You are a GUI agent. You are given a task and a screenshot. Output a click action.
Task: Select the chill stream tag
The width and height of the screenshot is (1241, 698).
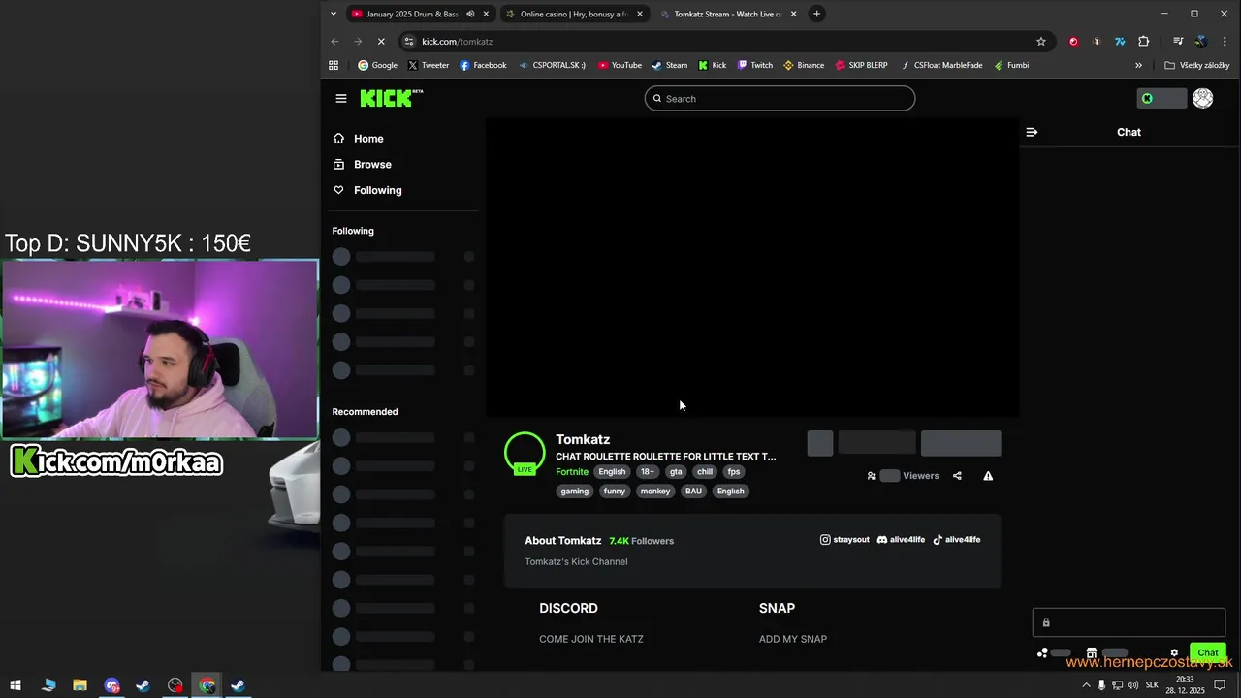click(x=705, y=472)
